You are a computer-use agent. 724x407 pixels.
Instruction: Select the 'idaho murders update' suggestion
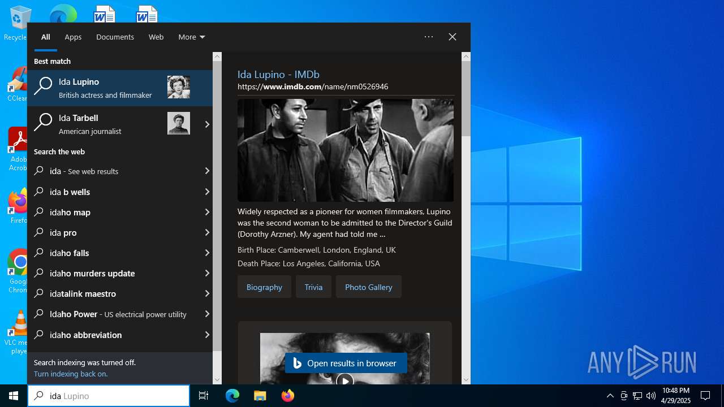[120, 273]
